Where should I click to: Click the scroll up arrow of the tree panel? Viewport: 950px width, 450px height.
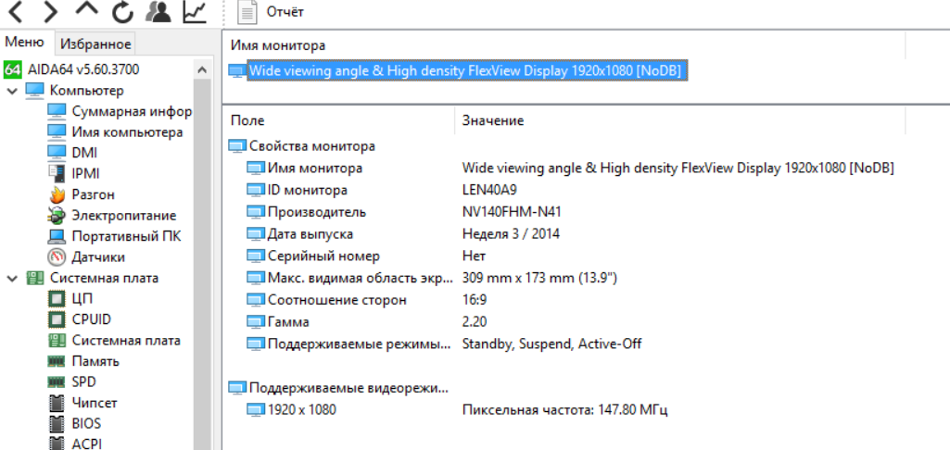click(202, 70)
